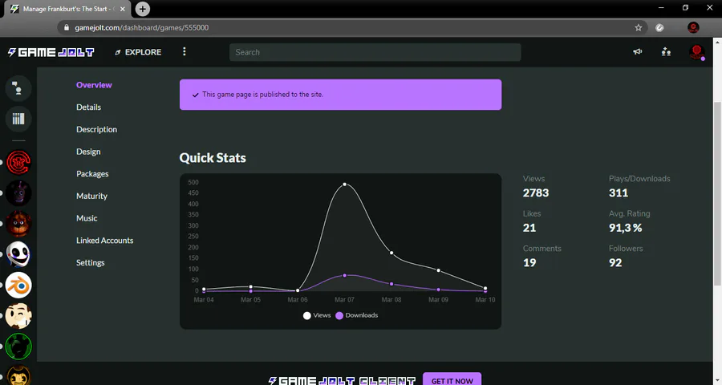The image size is (722, 385).
Task: Open the purple bunny community icon
Action: point(18,193)
